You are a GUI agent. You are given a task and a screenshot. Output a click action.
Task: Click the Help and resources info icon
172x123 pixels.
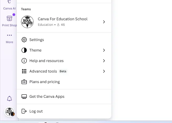[24, 61]
